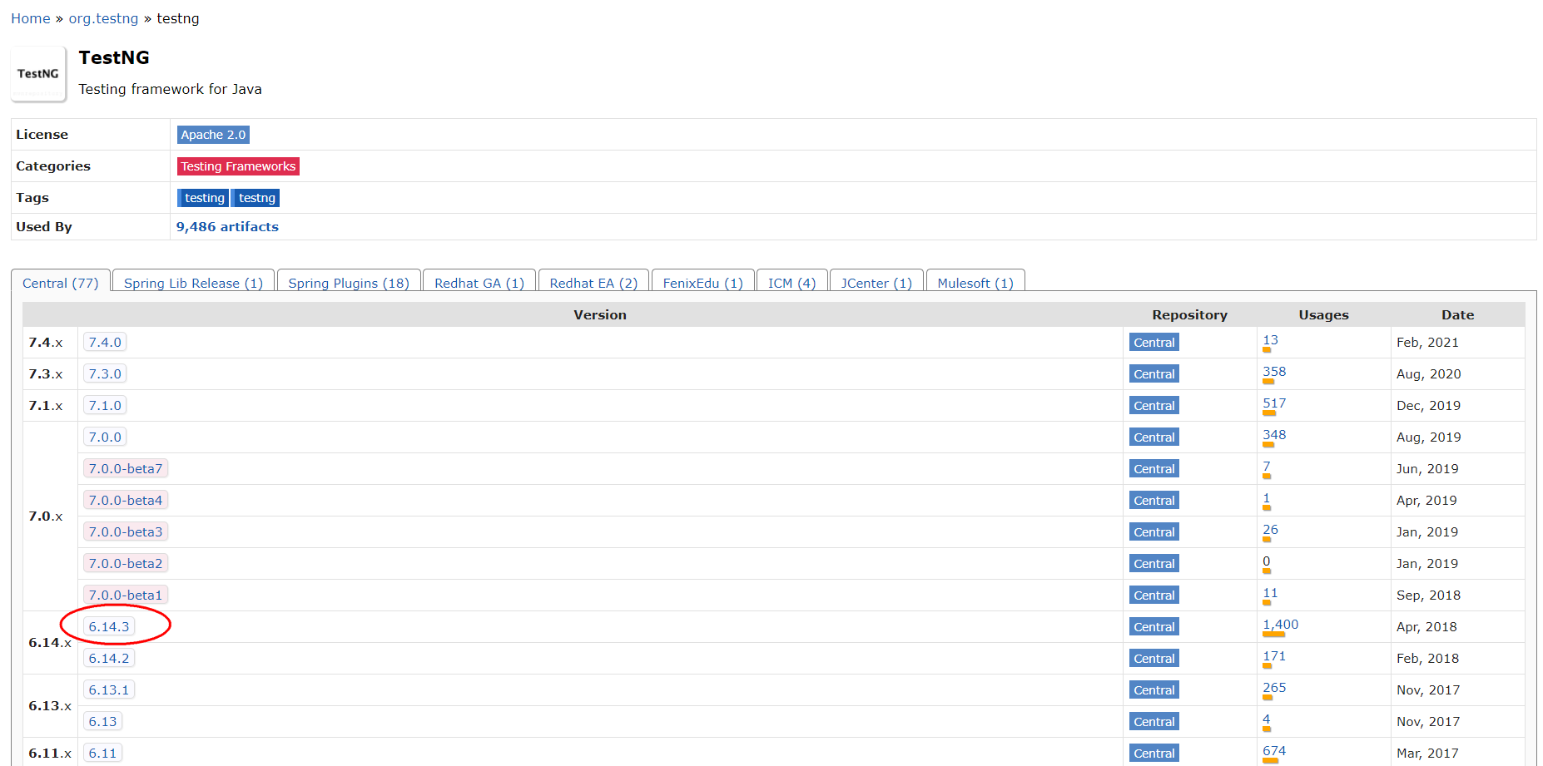This screenshot has height=766, width=1543.
Task: Click the 6.14.x version group label
Action: point(50,643)
